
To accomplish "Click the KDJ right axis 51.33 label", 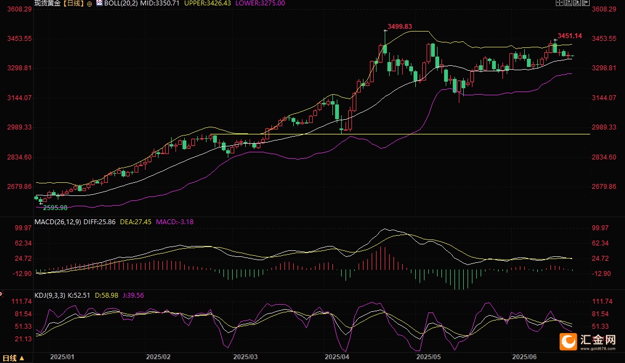I will (x=600, y=327).
